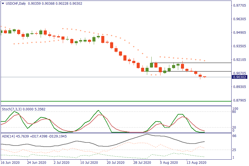Click the Stoch(7,3,3) indicator label
The height and width of the screenshot is (166, 249).
24,109
